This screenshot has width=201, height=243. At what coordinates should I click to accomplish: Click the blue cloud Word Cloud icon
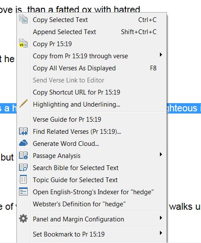pos(23,143)
